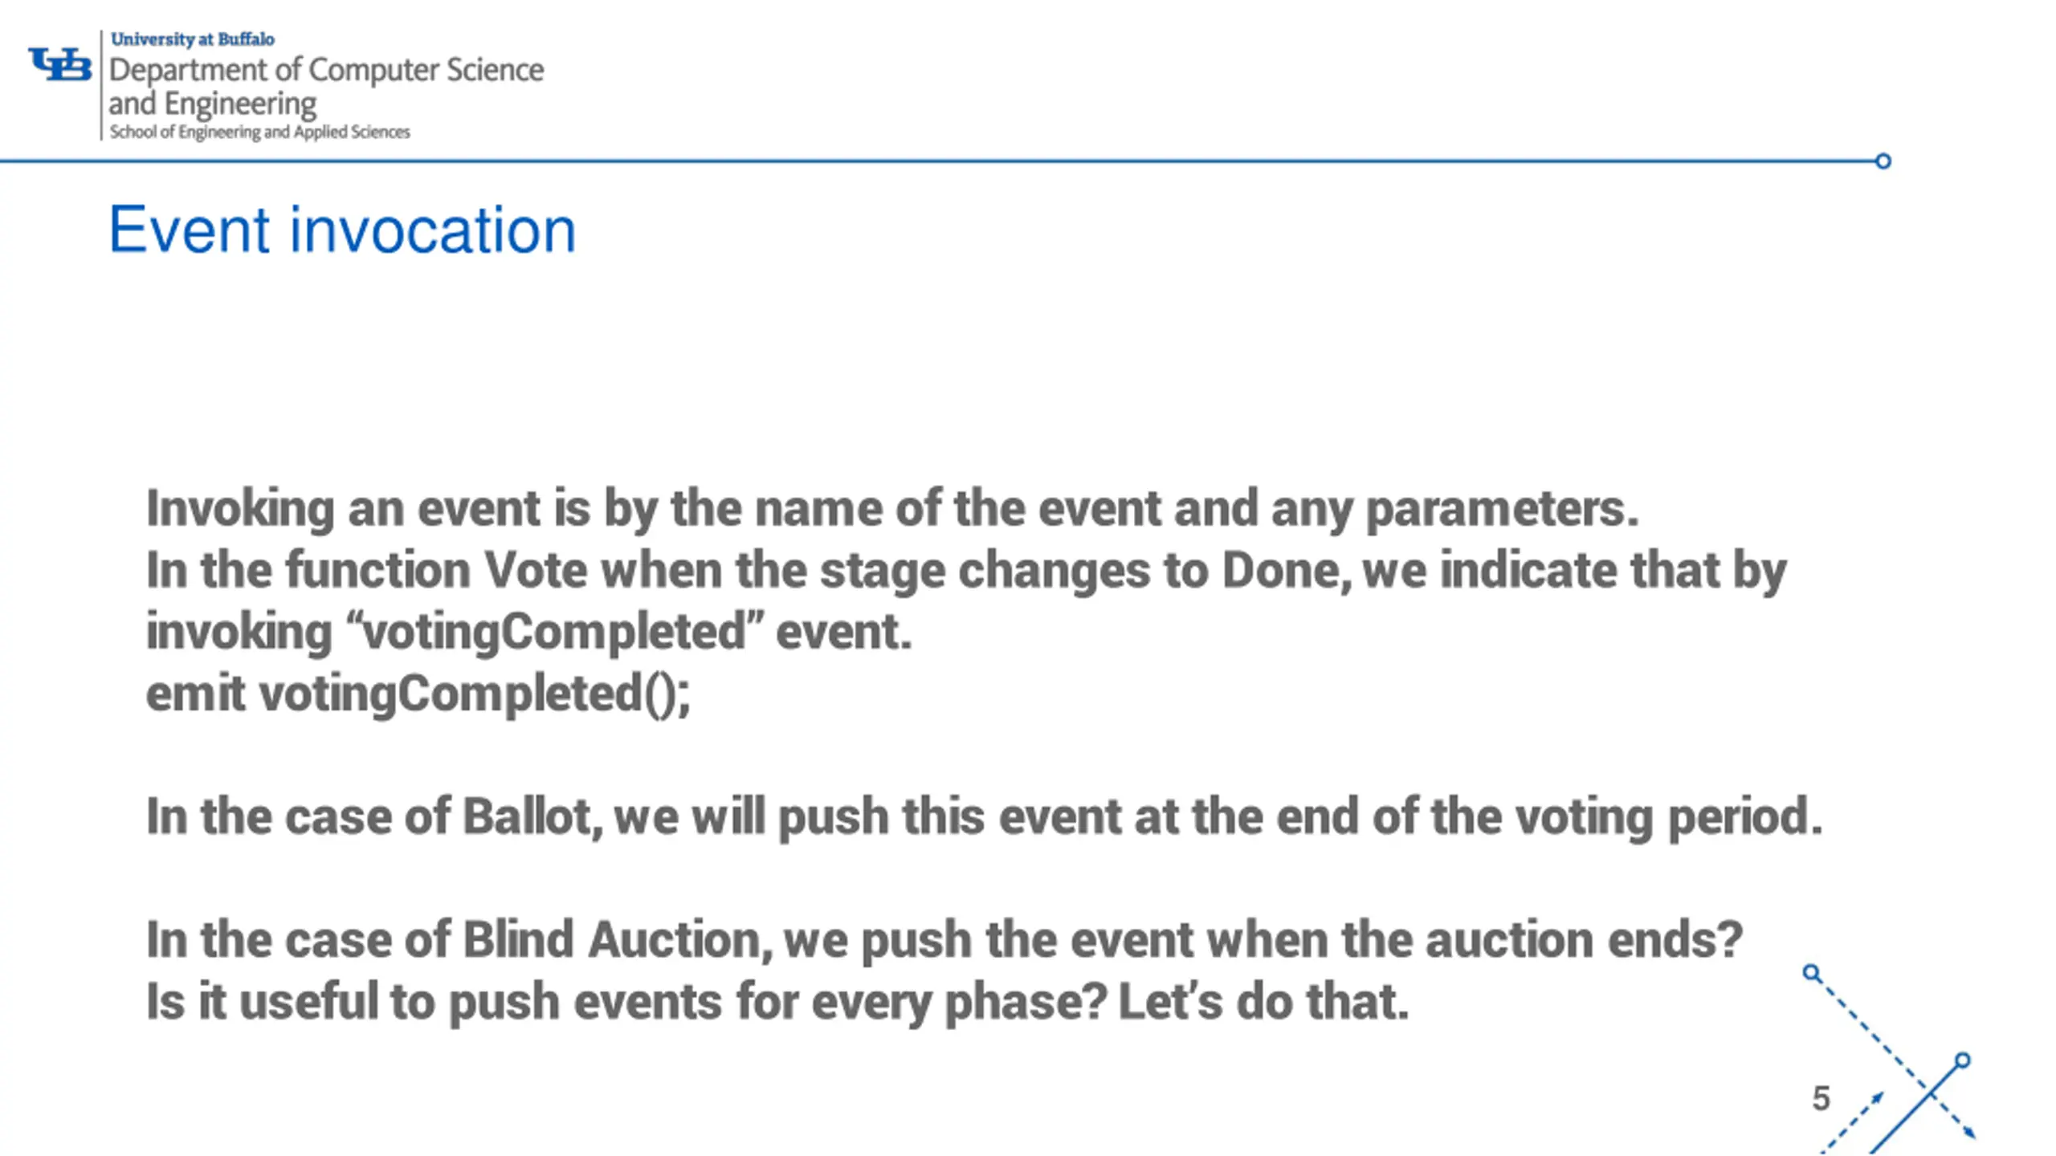Click the Event invocation slide title

342,230
